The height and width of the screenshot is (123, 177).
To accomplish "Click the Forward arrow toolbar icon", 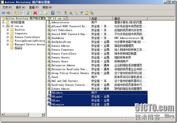I will tap(9, 13).
